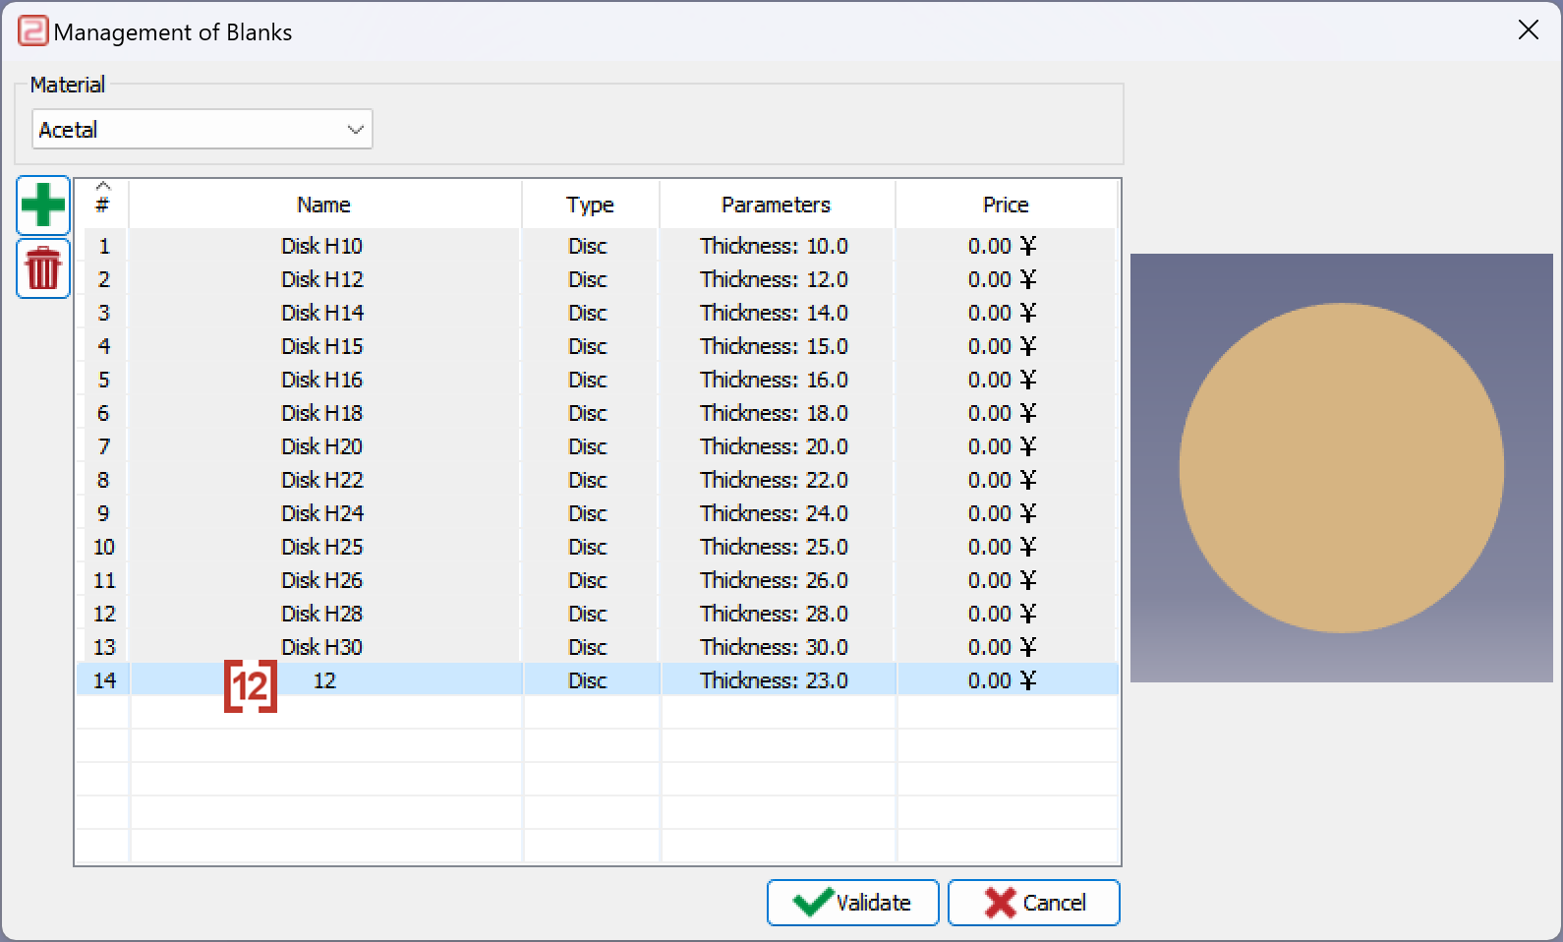Viewport: 1563px width, 942px height.
Task: Sort table by # column header
Action: click(x=102, y=205)
